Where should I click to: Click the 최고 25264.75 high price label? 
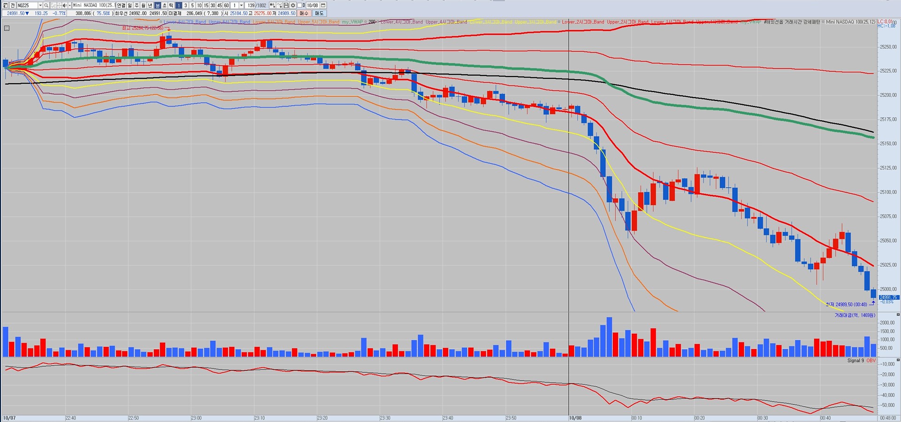(x=143, y=28)
